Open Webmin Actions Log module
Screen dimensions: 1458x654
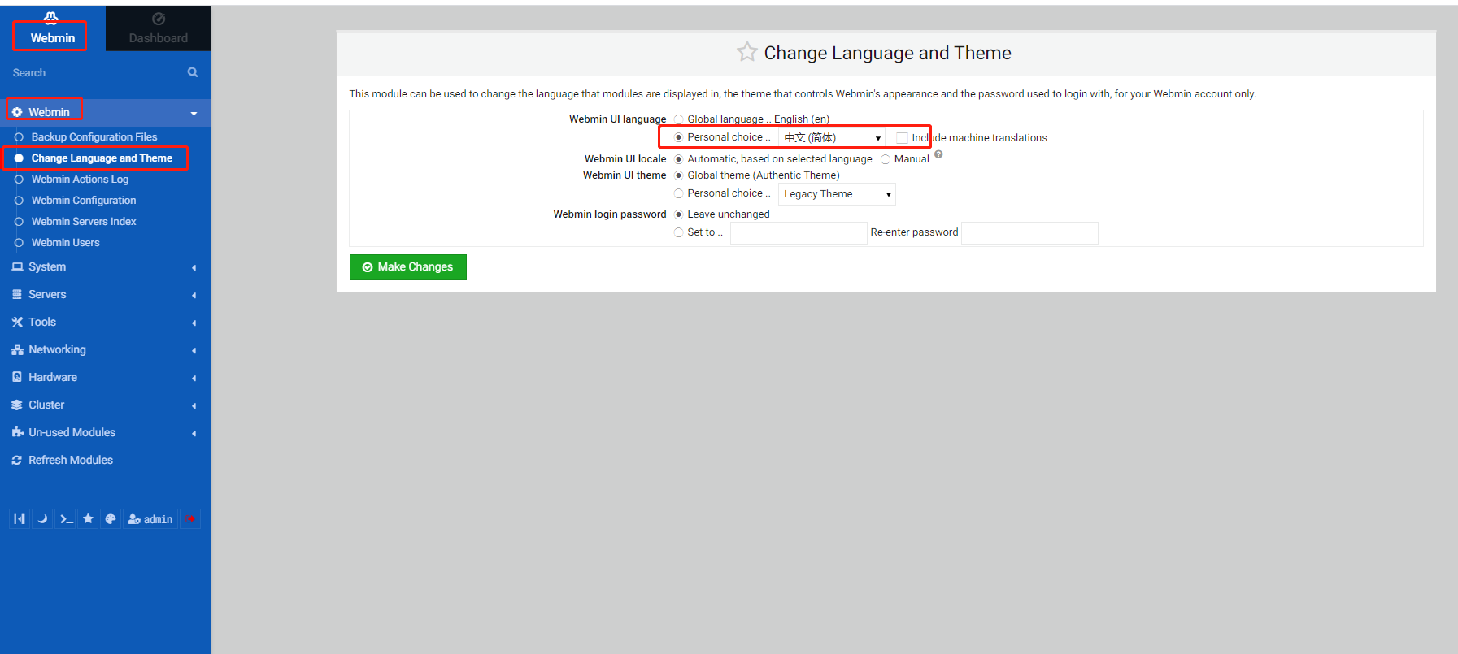tap(80, 180)
